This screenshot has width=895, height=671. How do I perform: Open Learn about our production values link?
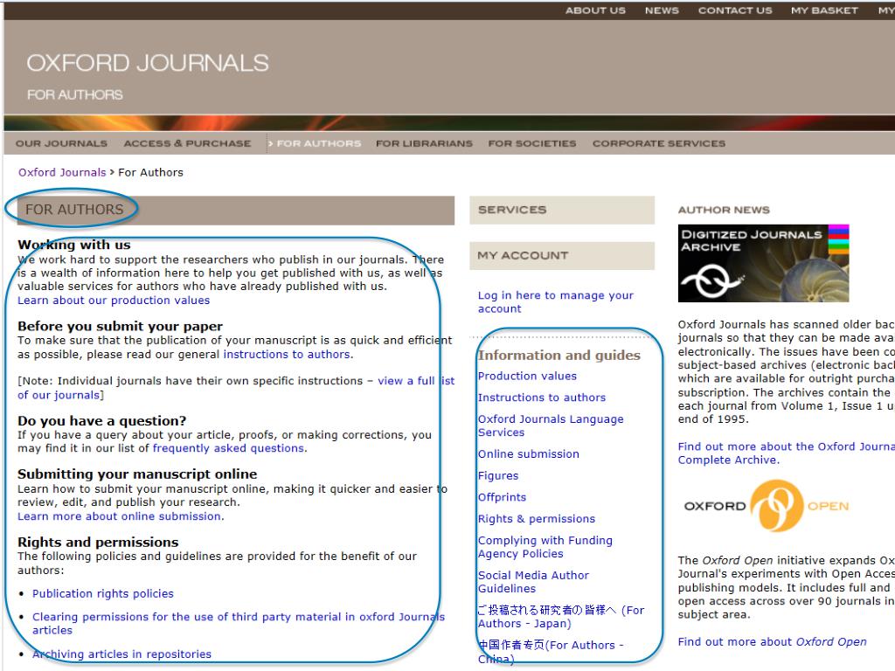(x=114, y=301)
